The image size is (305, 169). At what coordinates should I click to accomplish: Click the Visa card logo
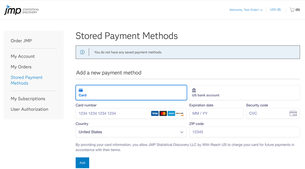[x=155, y=113]
